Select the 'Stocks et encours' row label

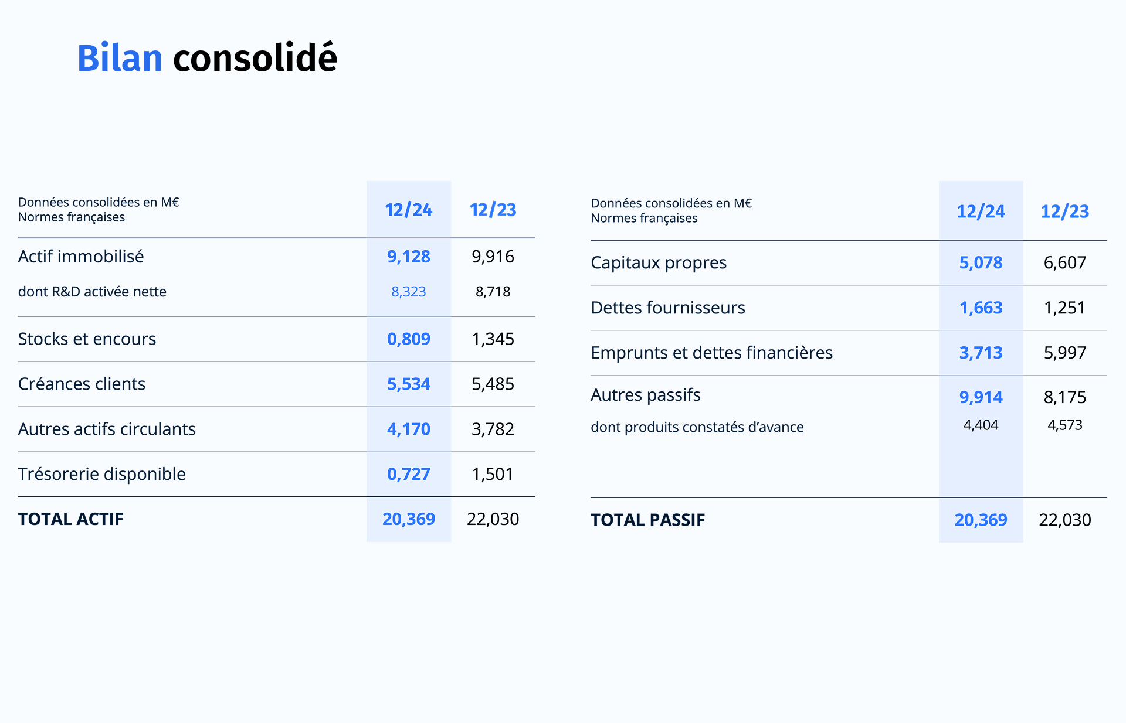pyautogui.click(x=87, y=339)
